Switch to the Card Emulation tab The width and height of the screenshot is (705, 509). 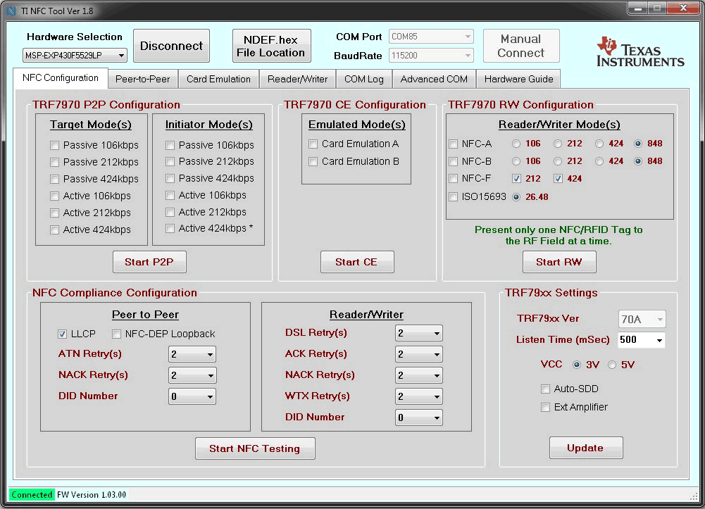(218, 79)
